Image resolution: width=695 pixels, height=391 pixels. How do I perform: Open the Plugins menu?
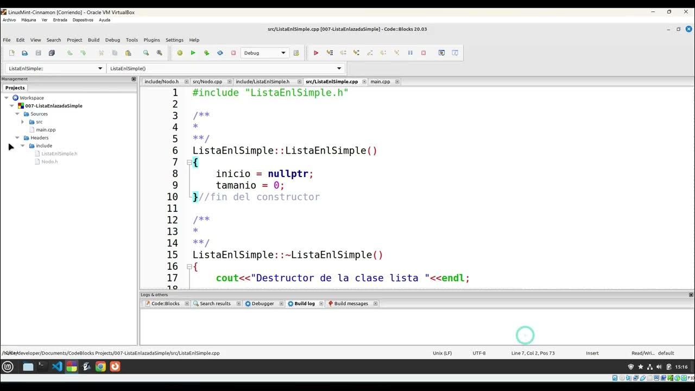click(151, 40)
